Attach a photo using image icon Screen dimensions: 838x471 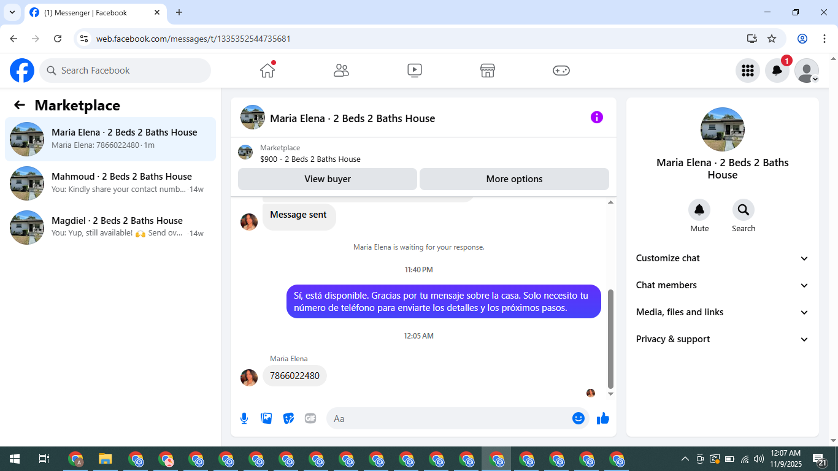click(x=266, y=418)
